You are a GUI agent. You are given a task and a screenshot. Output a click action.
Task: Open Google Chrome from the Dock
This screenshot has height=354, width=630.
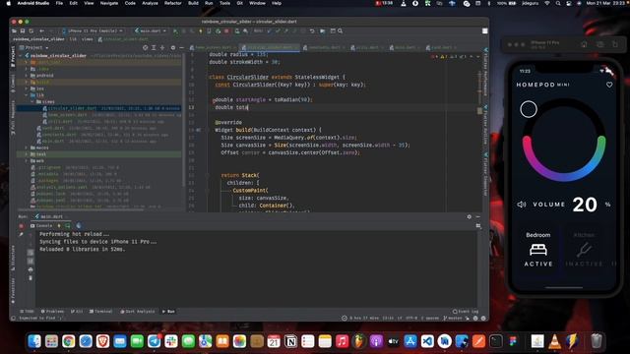68,341
